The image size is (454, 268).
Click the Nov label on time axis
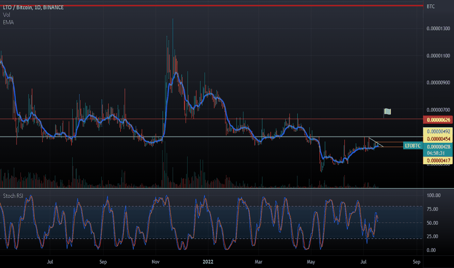click(x=155, y=262)
